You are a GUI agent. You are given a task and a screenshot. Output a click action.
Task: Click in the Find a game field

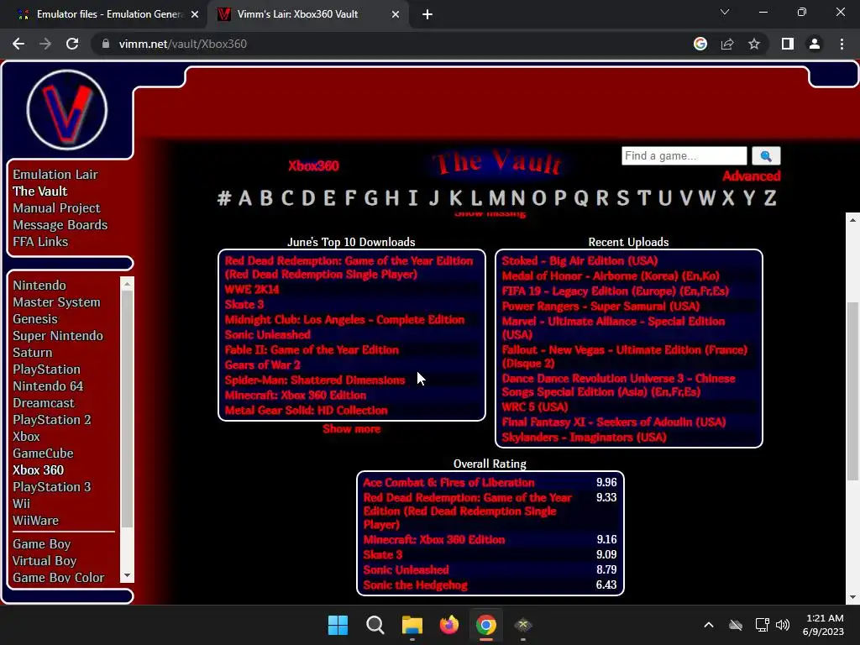tap(684, 155)
